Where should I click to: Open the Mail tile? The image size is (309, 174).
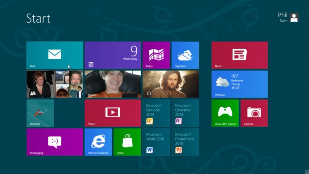tap(54, 55)
